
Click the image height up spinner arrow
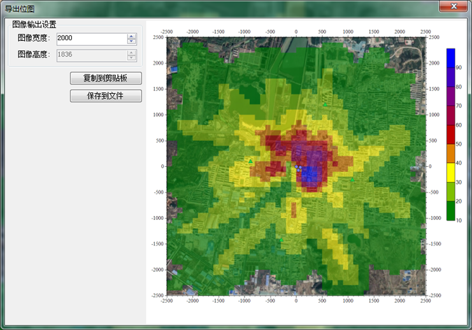(132, 52)
